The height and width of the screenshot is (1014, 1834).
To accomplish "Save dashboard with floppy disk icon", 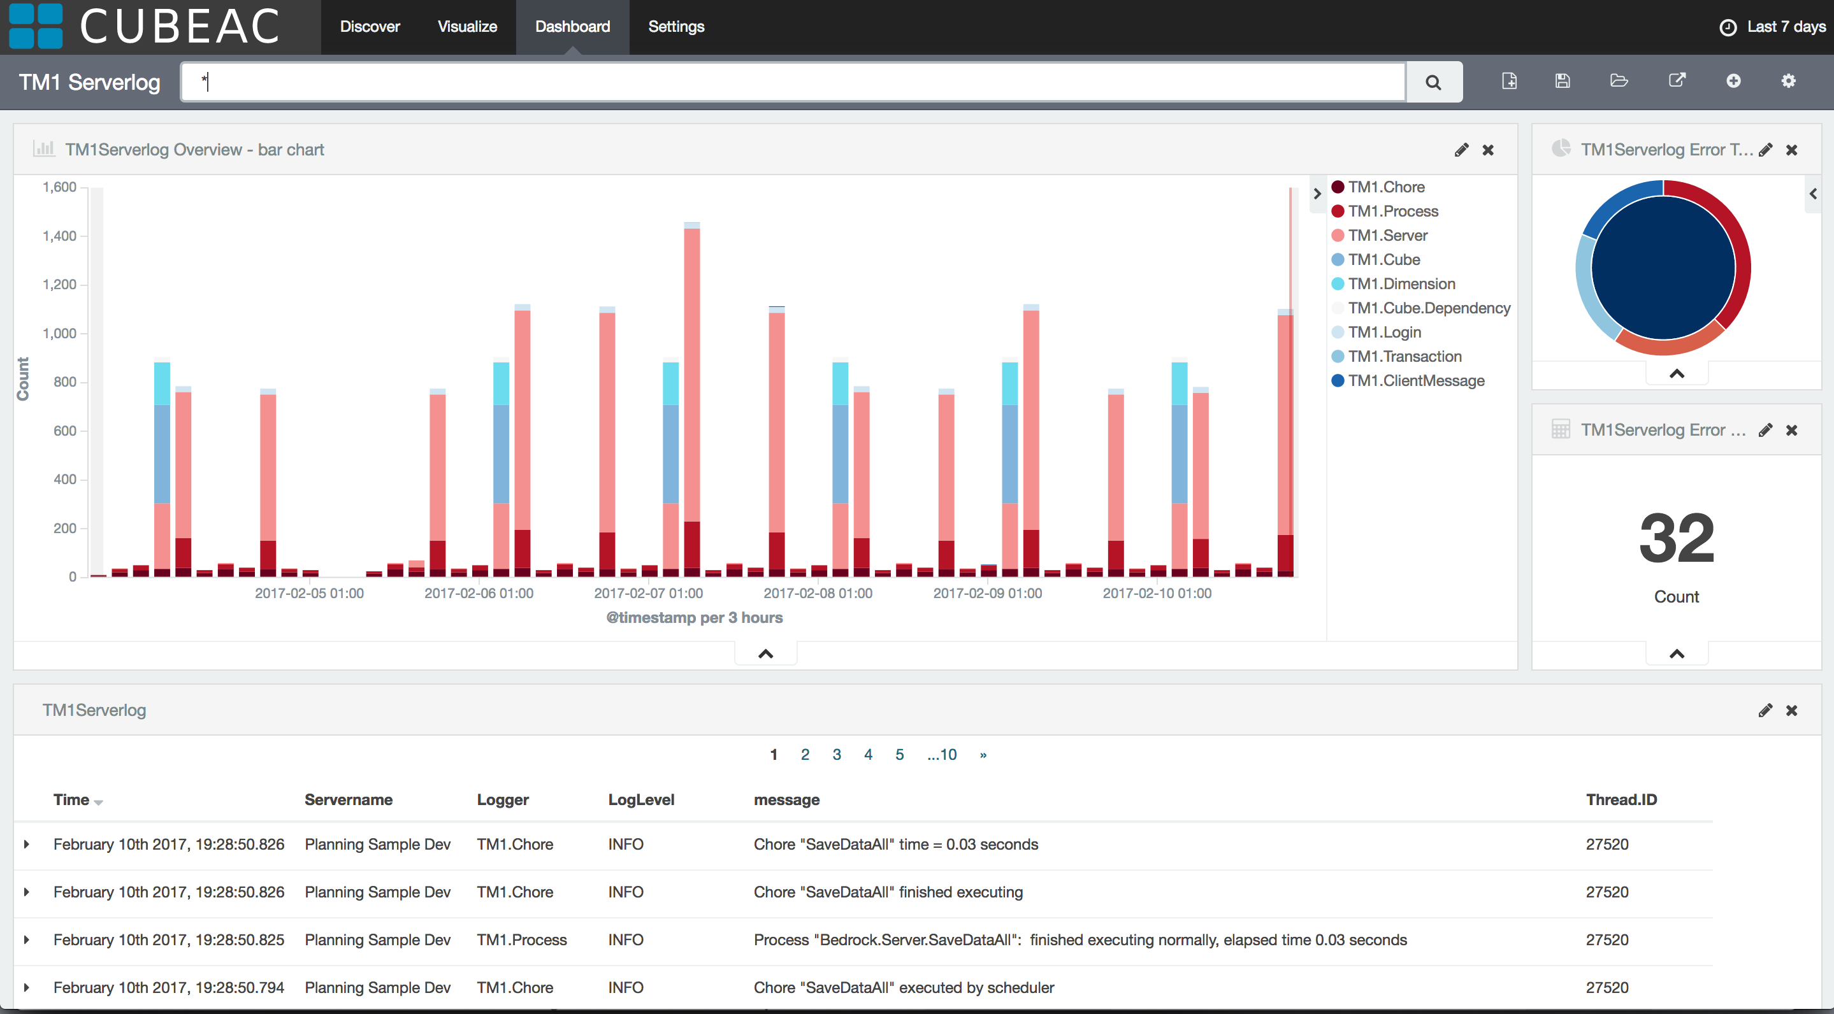I will click(1563, 81).
